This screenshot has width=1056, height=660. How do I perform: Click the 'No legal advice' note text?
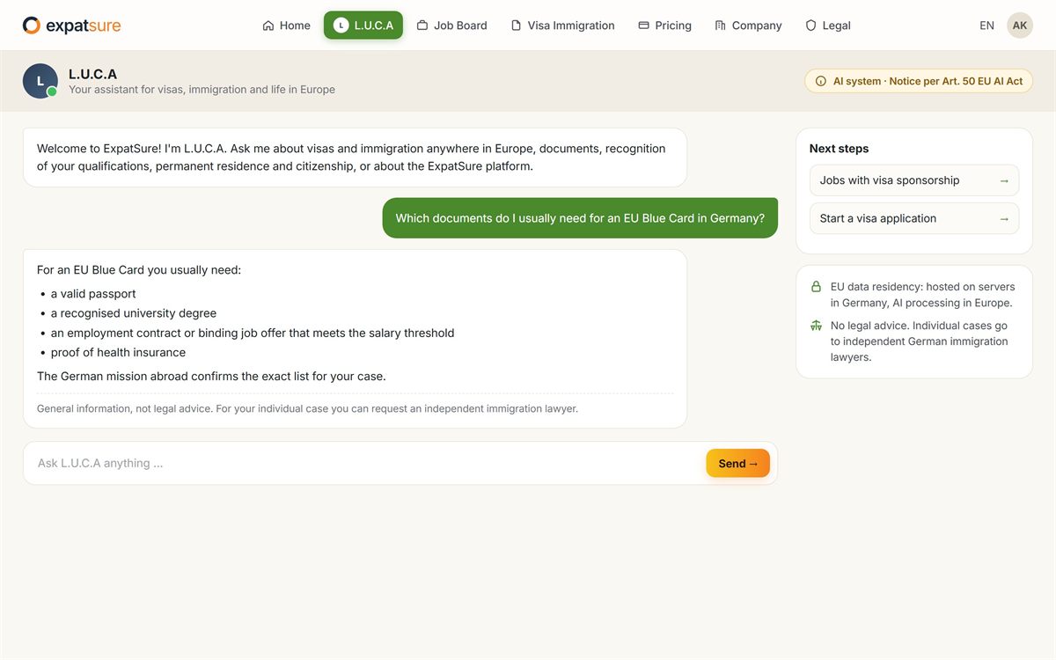click(x=919, y=341)
